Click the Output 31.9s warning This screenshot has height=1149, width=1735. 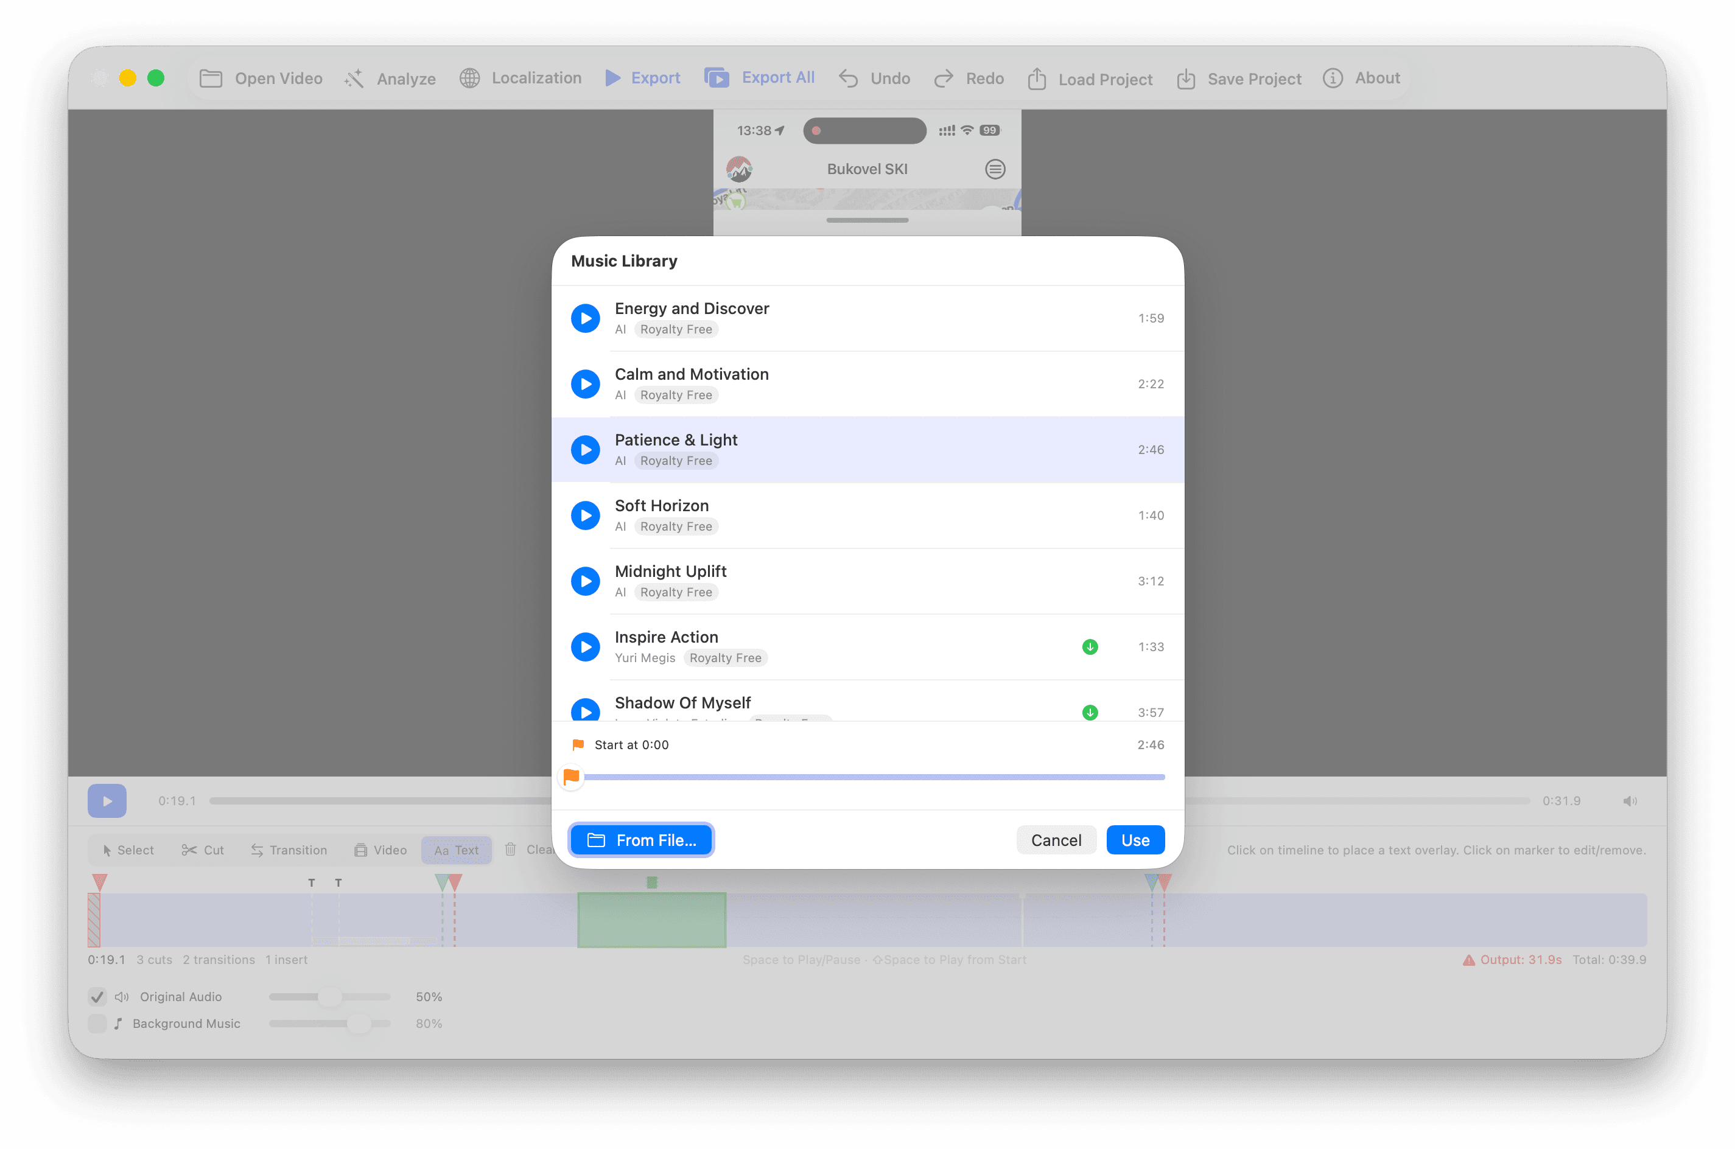tap(1512, 960)
